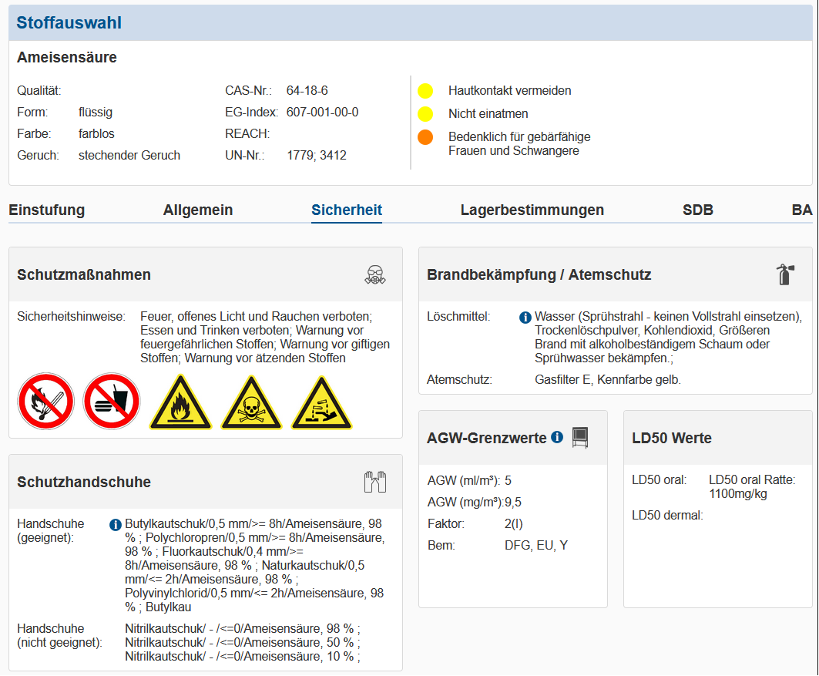This screenshot has width=819, height=676.
Task: Click the Qualität label
Action: tap(39, 91)
